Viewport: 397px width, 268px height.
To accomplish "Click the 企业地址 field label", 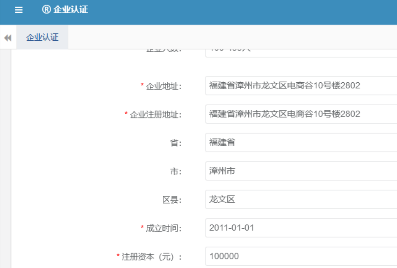I will click(163, 86).
